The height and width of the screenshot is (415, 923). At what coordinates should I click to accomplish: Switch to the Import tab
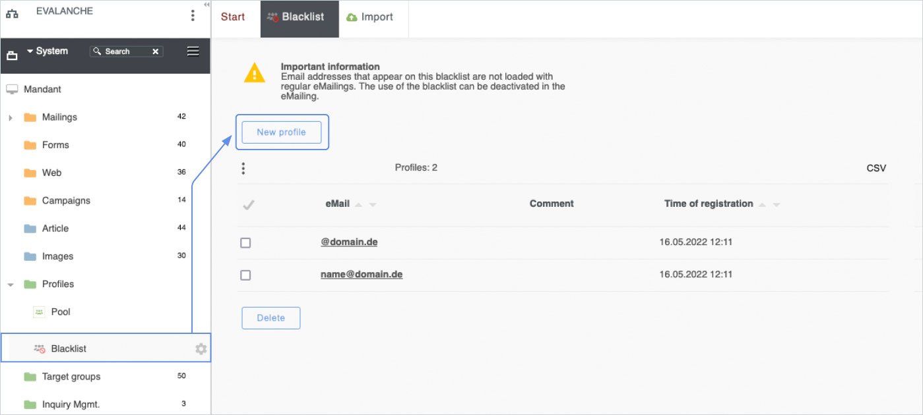pos(369,17)
